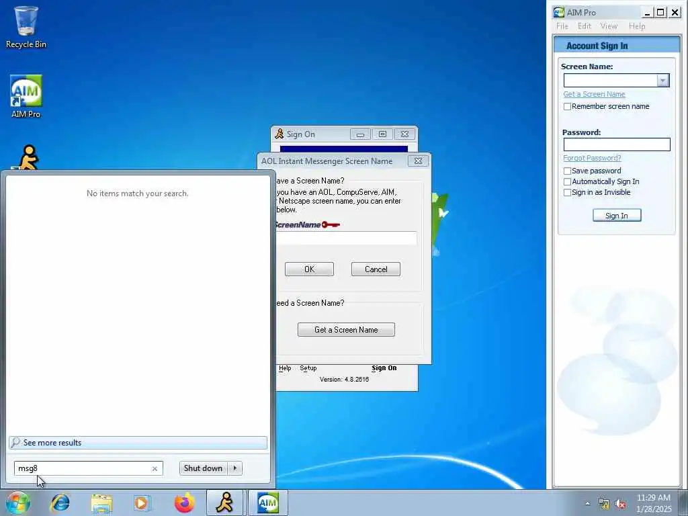Screen dimensions: 688x516
Task: Focus the ScreenName field in AOL dialog
Action: [x=347, y=238]
